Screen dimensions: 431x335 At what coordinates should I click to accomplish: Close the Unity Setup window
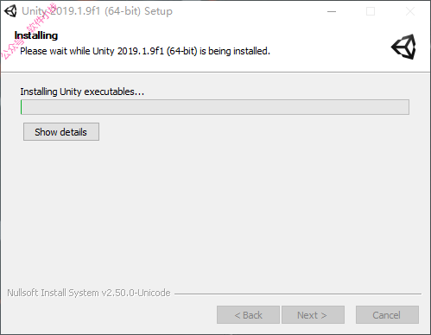[x=410, y=11]
